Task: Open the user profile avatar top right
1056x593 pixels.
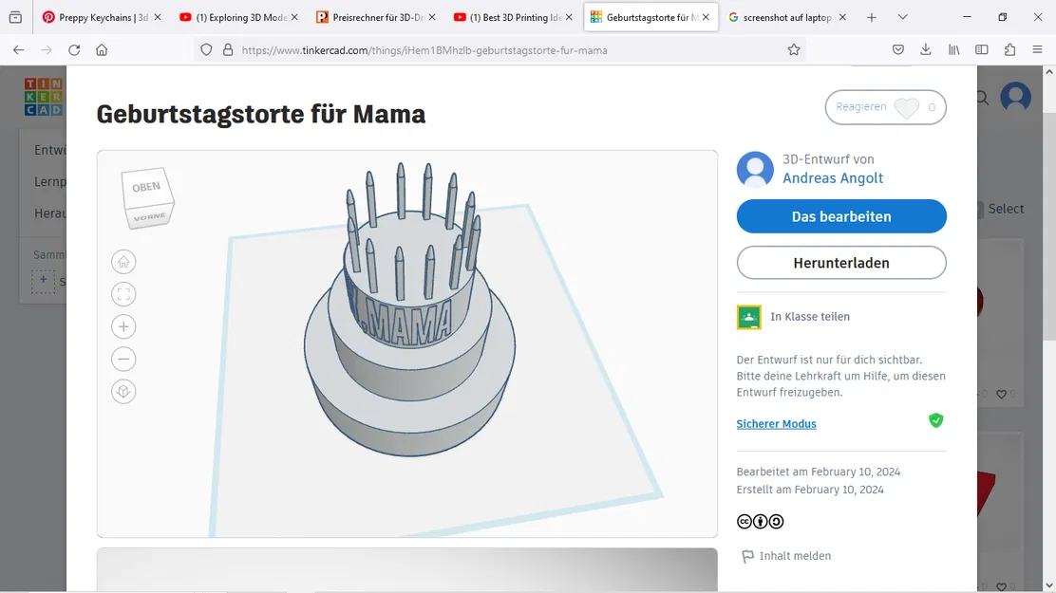Action: point(1015,97)
